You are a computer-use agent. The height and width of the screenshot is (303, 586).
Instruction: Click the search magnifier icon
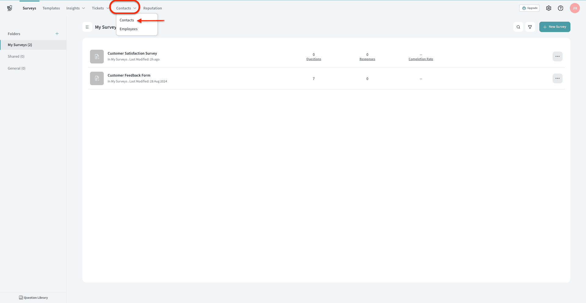click(x=518, y=27)
